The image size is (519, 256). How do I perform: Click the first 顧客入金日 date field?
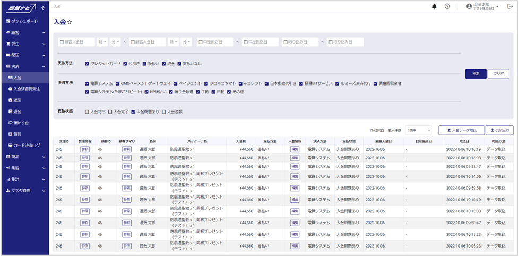[76, 42]
